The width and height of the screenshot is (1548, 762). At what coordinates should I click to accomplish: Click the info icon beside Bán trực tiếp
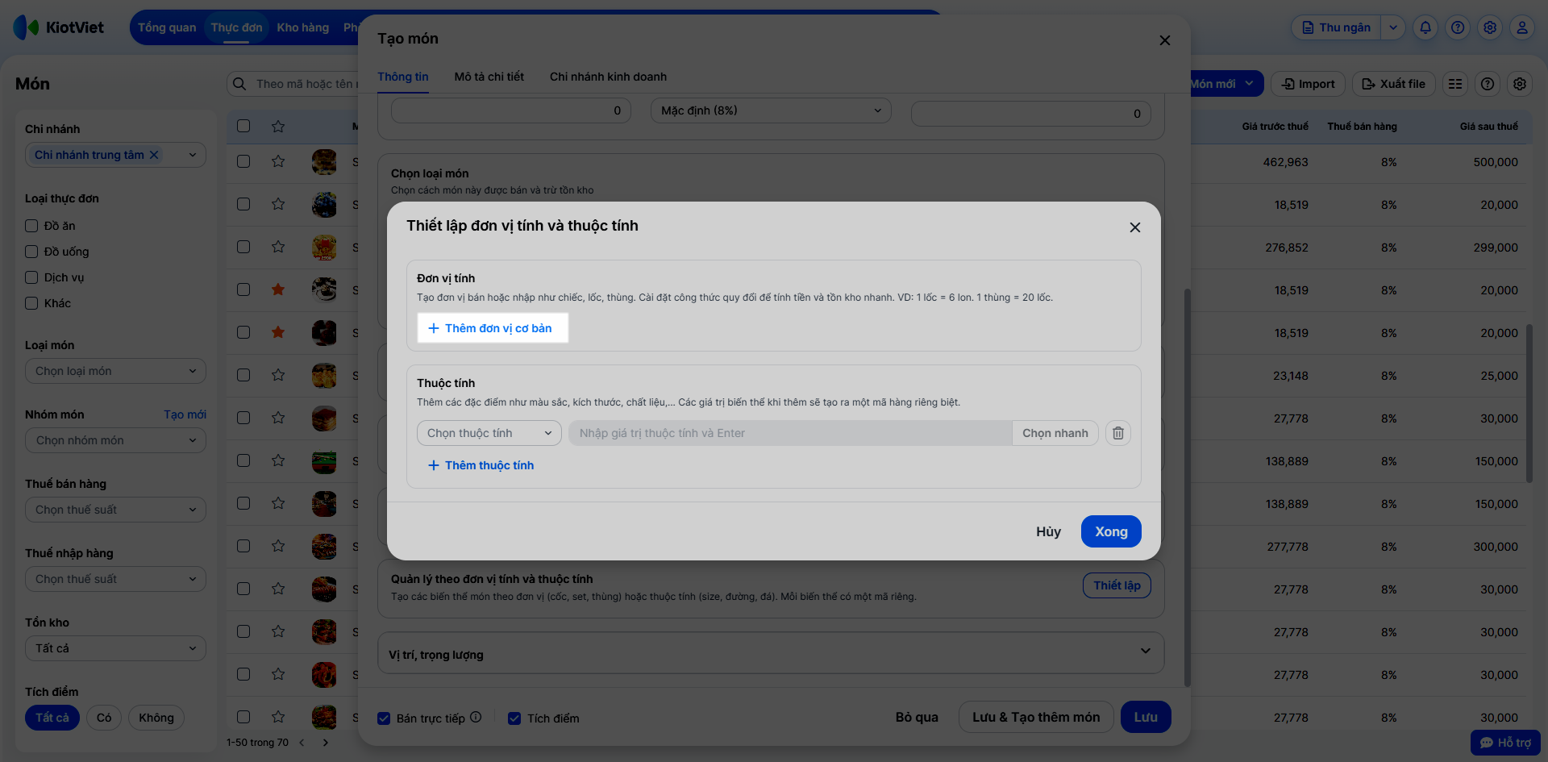tap(476, 717)
